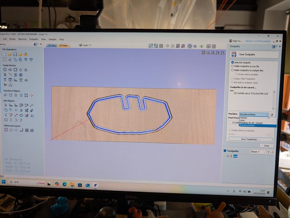Open the Nest Parts tool
The image size is (290, 218).
click(32, 130)
